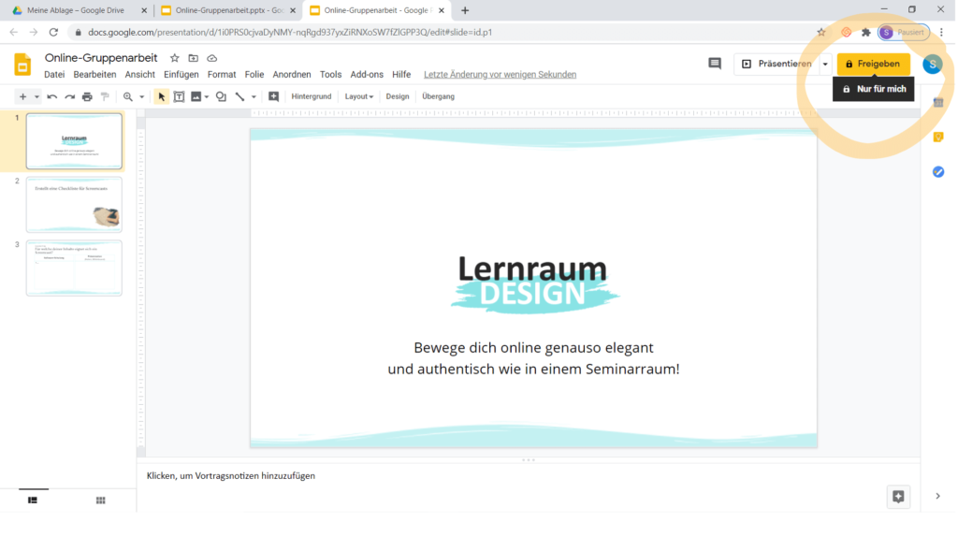Expand zoom level dropdown arrow
This screenshot has width=958, height=537.
click(x=142, y=96)
